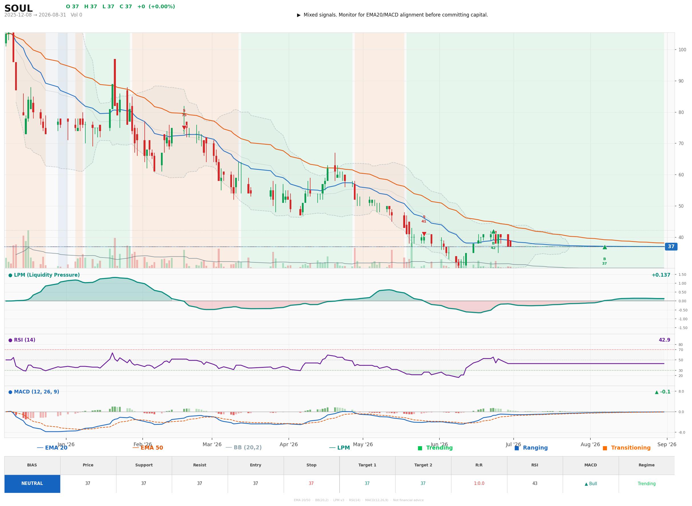Click the Target 1 column header
This screenshot has width=692, height=506.
point(367,465)
